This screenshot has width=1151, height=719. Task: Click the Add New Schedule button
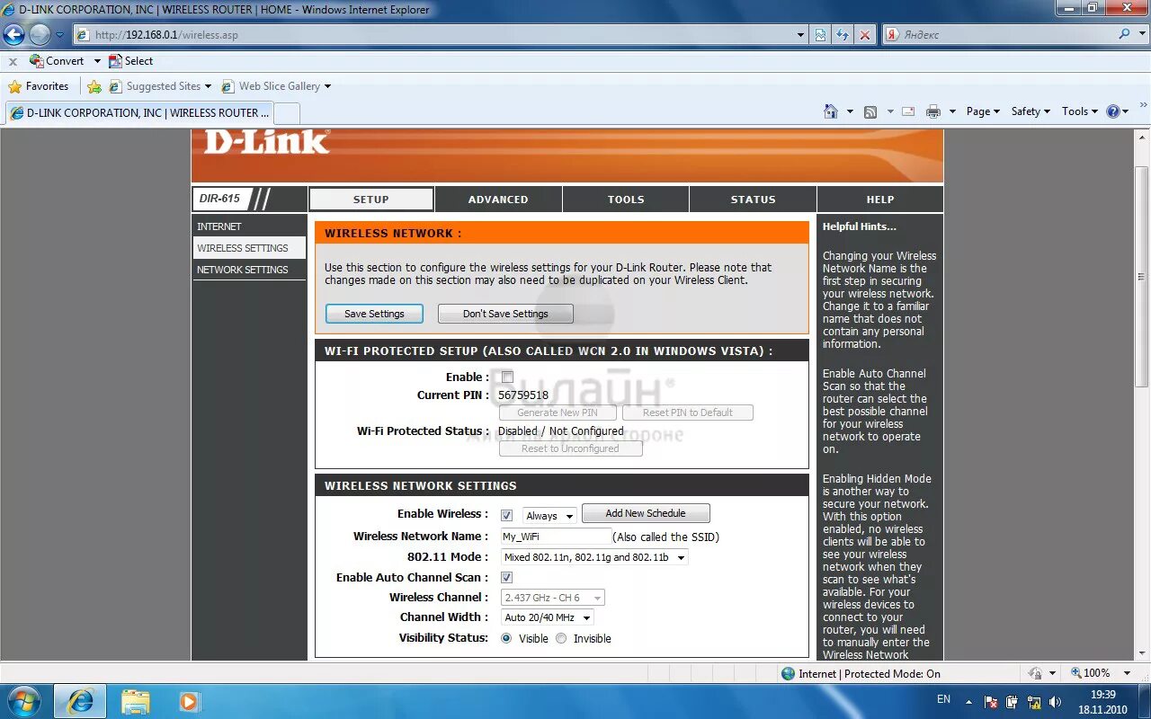[x=646, y=513]
